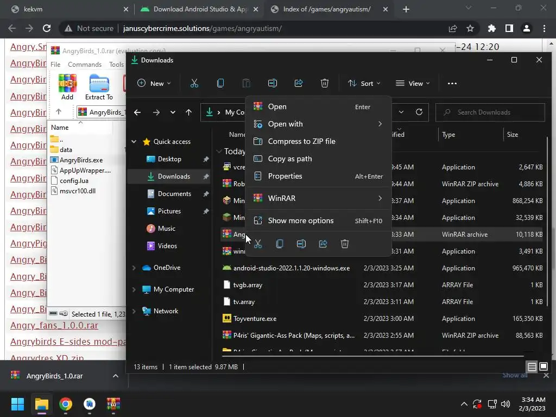The width and height of the screenshot is (556, 417).
Task: Open WinRAR Commands menu
Action: [x=85, y=65]
